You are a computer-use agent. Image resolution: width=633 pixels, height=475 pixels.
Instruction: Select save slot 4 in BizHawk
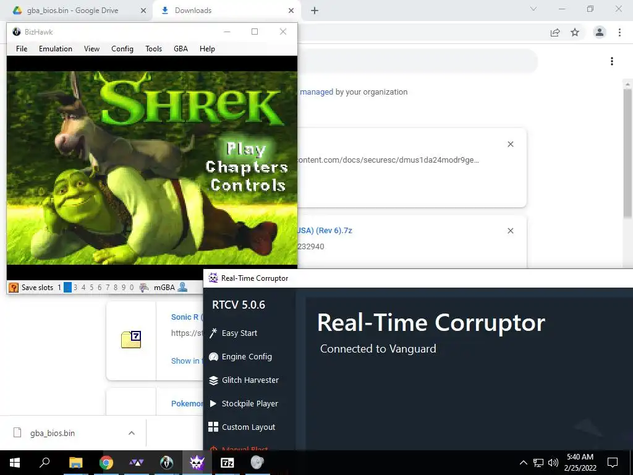(83, 288)
